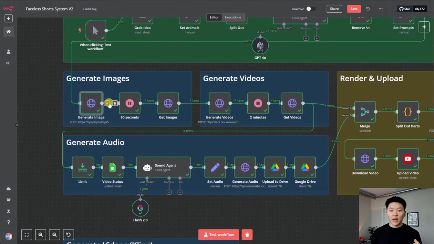The height and width of the screenshot is (244, 434).
Task: Click the Share button
Action: (334, 9)
